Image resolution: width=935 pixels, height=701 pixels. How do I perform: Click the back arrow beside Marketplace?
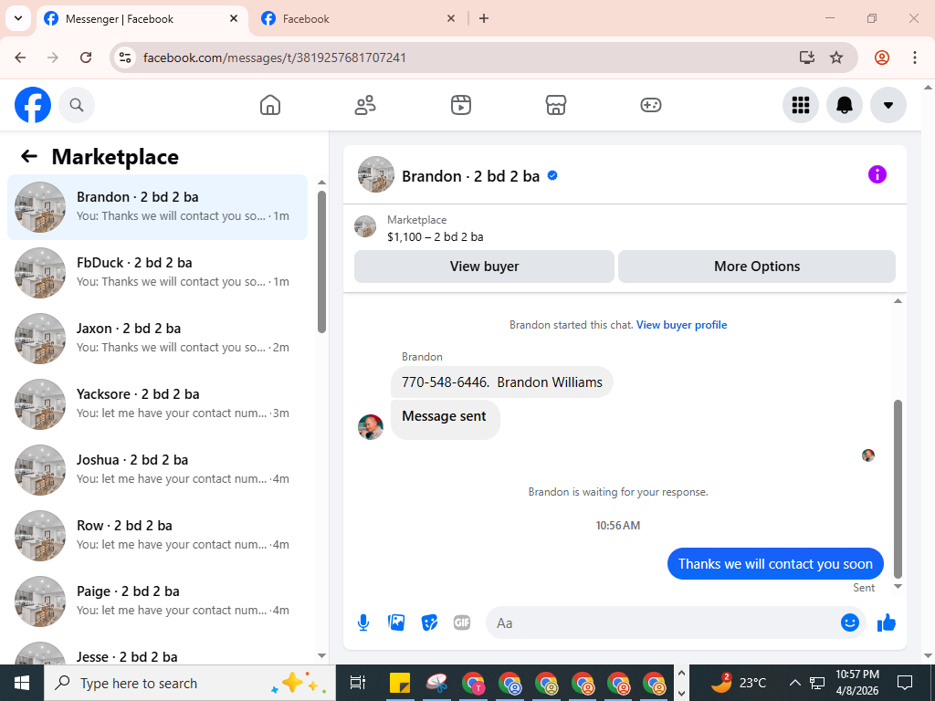(29, 156)
